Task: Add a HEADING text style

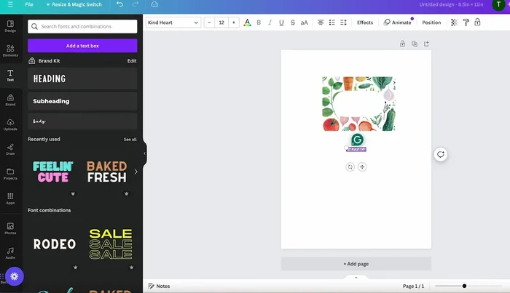Action: [82, 79]
